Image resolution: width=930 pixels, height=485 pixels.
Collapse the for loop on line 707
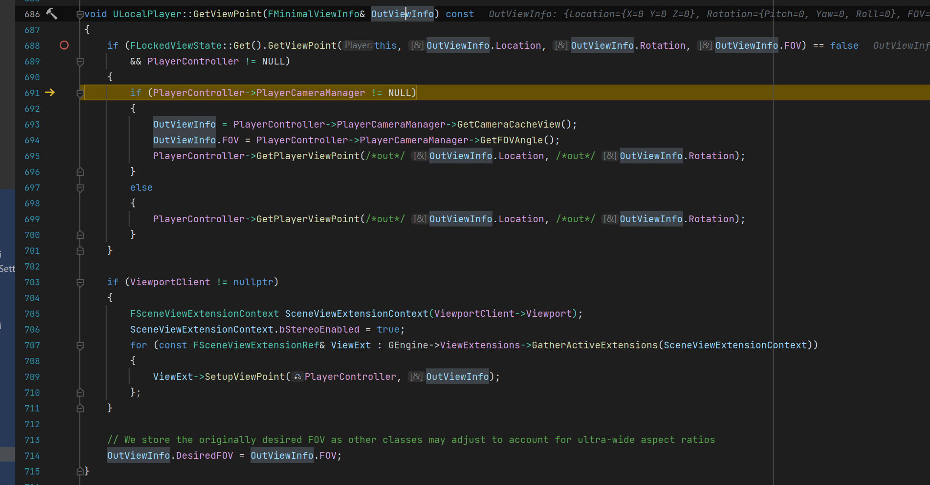coord(80,345)
